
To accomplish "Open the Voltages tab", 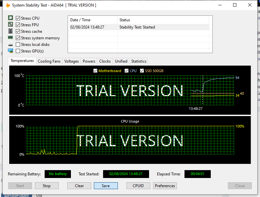I will 72,61.
